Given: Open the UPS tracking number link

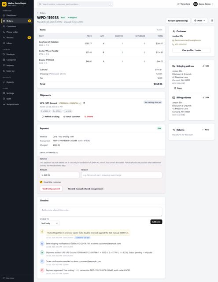Looking at the screenshot, I should click(x=68, y=103).
